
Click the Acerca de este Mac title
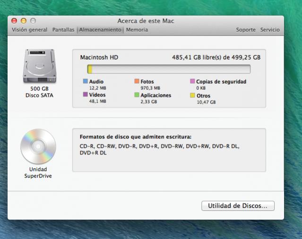[x=146, y=21]
